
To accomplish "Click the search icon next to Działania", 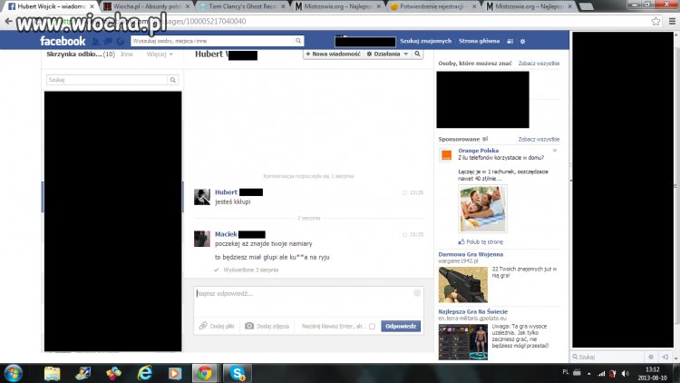I will pyautogui.click(x=417, y=54).
